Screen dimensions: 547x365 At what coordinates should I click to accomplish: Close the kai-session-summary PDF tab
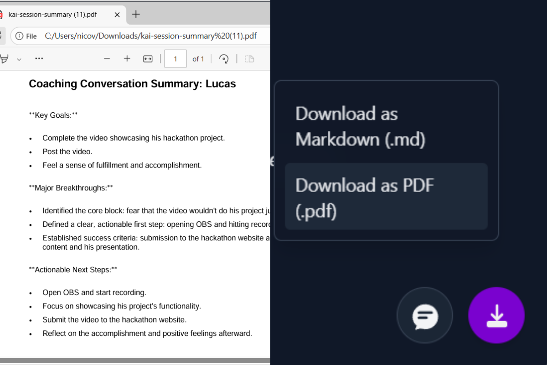coord(117,15)
